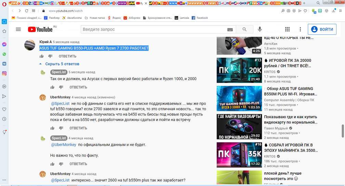Reply to SpecList's reply about Асус биос
Viewport: 345px width, 186px height.
pos(78,87)
